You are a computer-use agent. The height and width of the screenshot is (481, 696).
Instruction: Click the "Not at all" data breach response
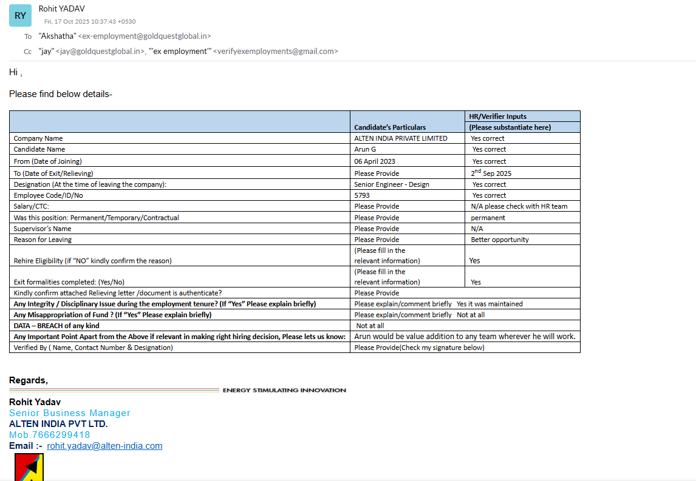click(370, 326)
